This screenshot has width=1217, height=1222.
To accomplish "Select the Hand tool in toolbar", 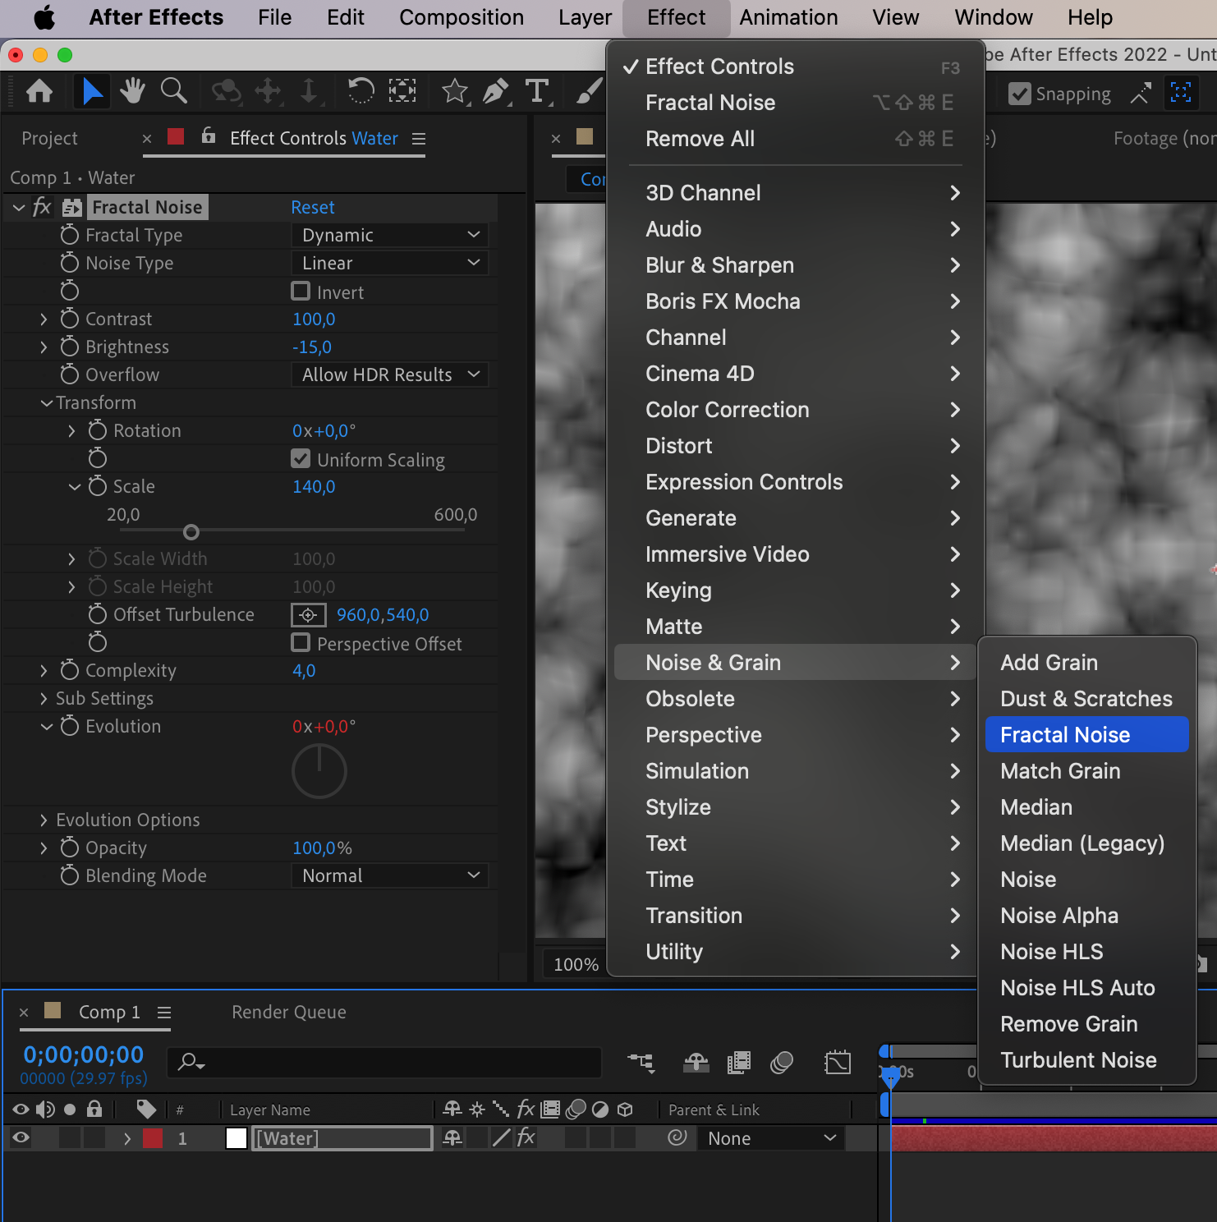I will coord(132,91).
